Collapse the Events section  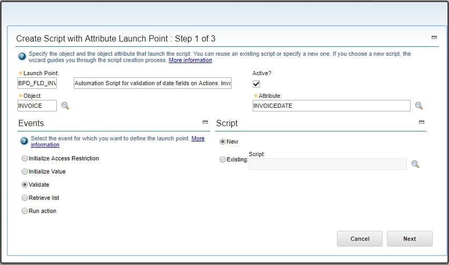[205, 122]
